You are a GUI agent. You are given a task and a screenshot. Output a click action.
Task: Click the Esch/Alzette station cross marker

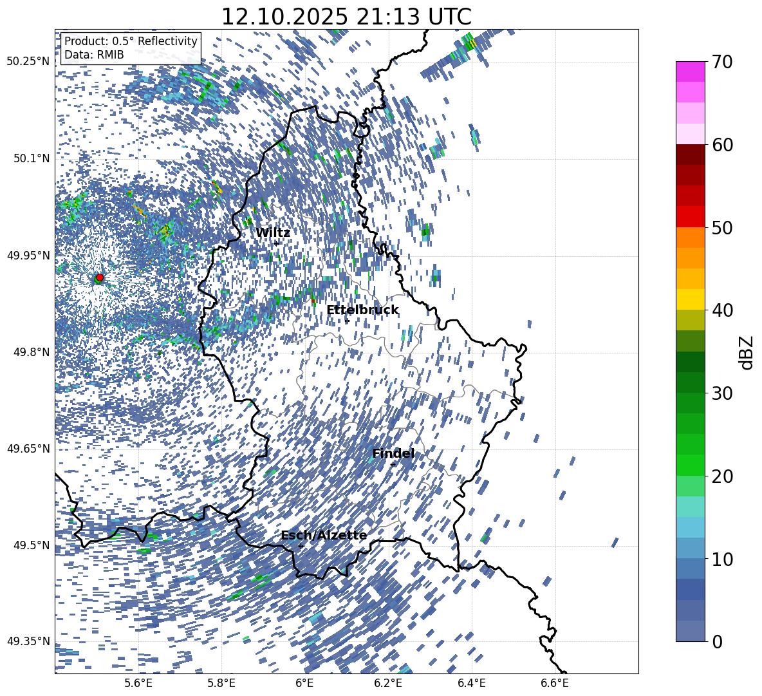click(x=301, y=546)
